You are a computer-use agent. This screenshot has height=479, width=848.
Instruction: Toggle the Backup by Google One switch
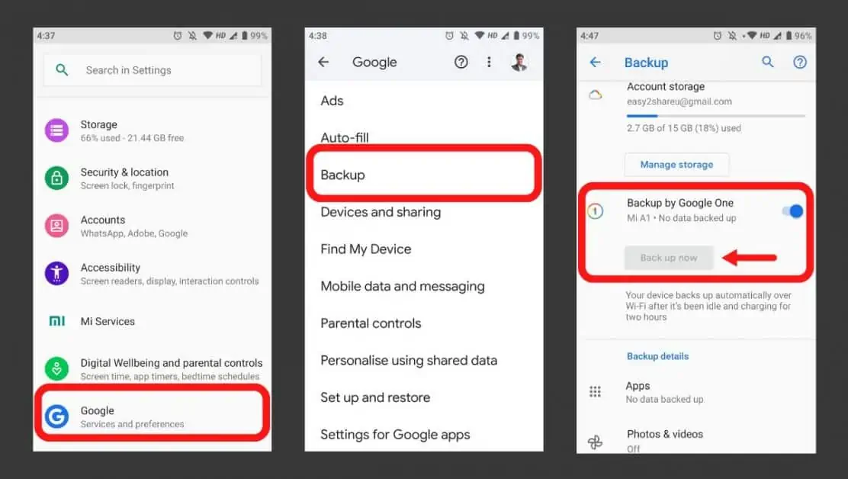(792, 211)
